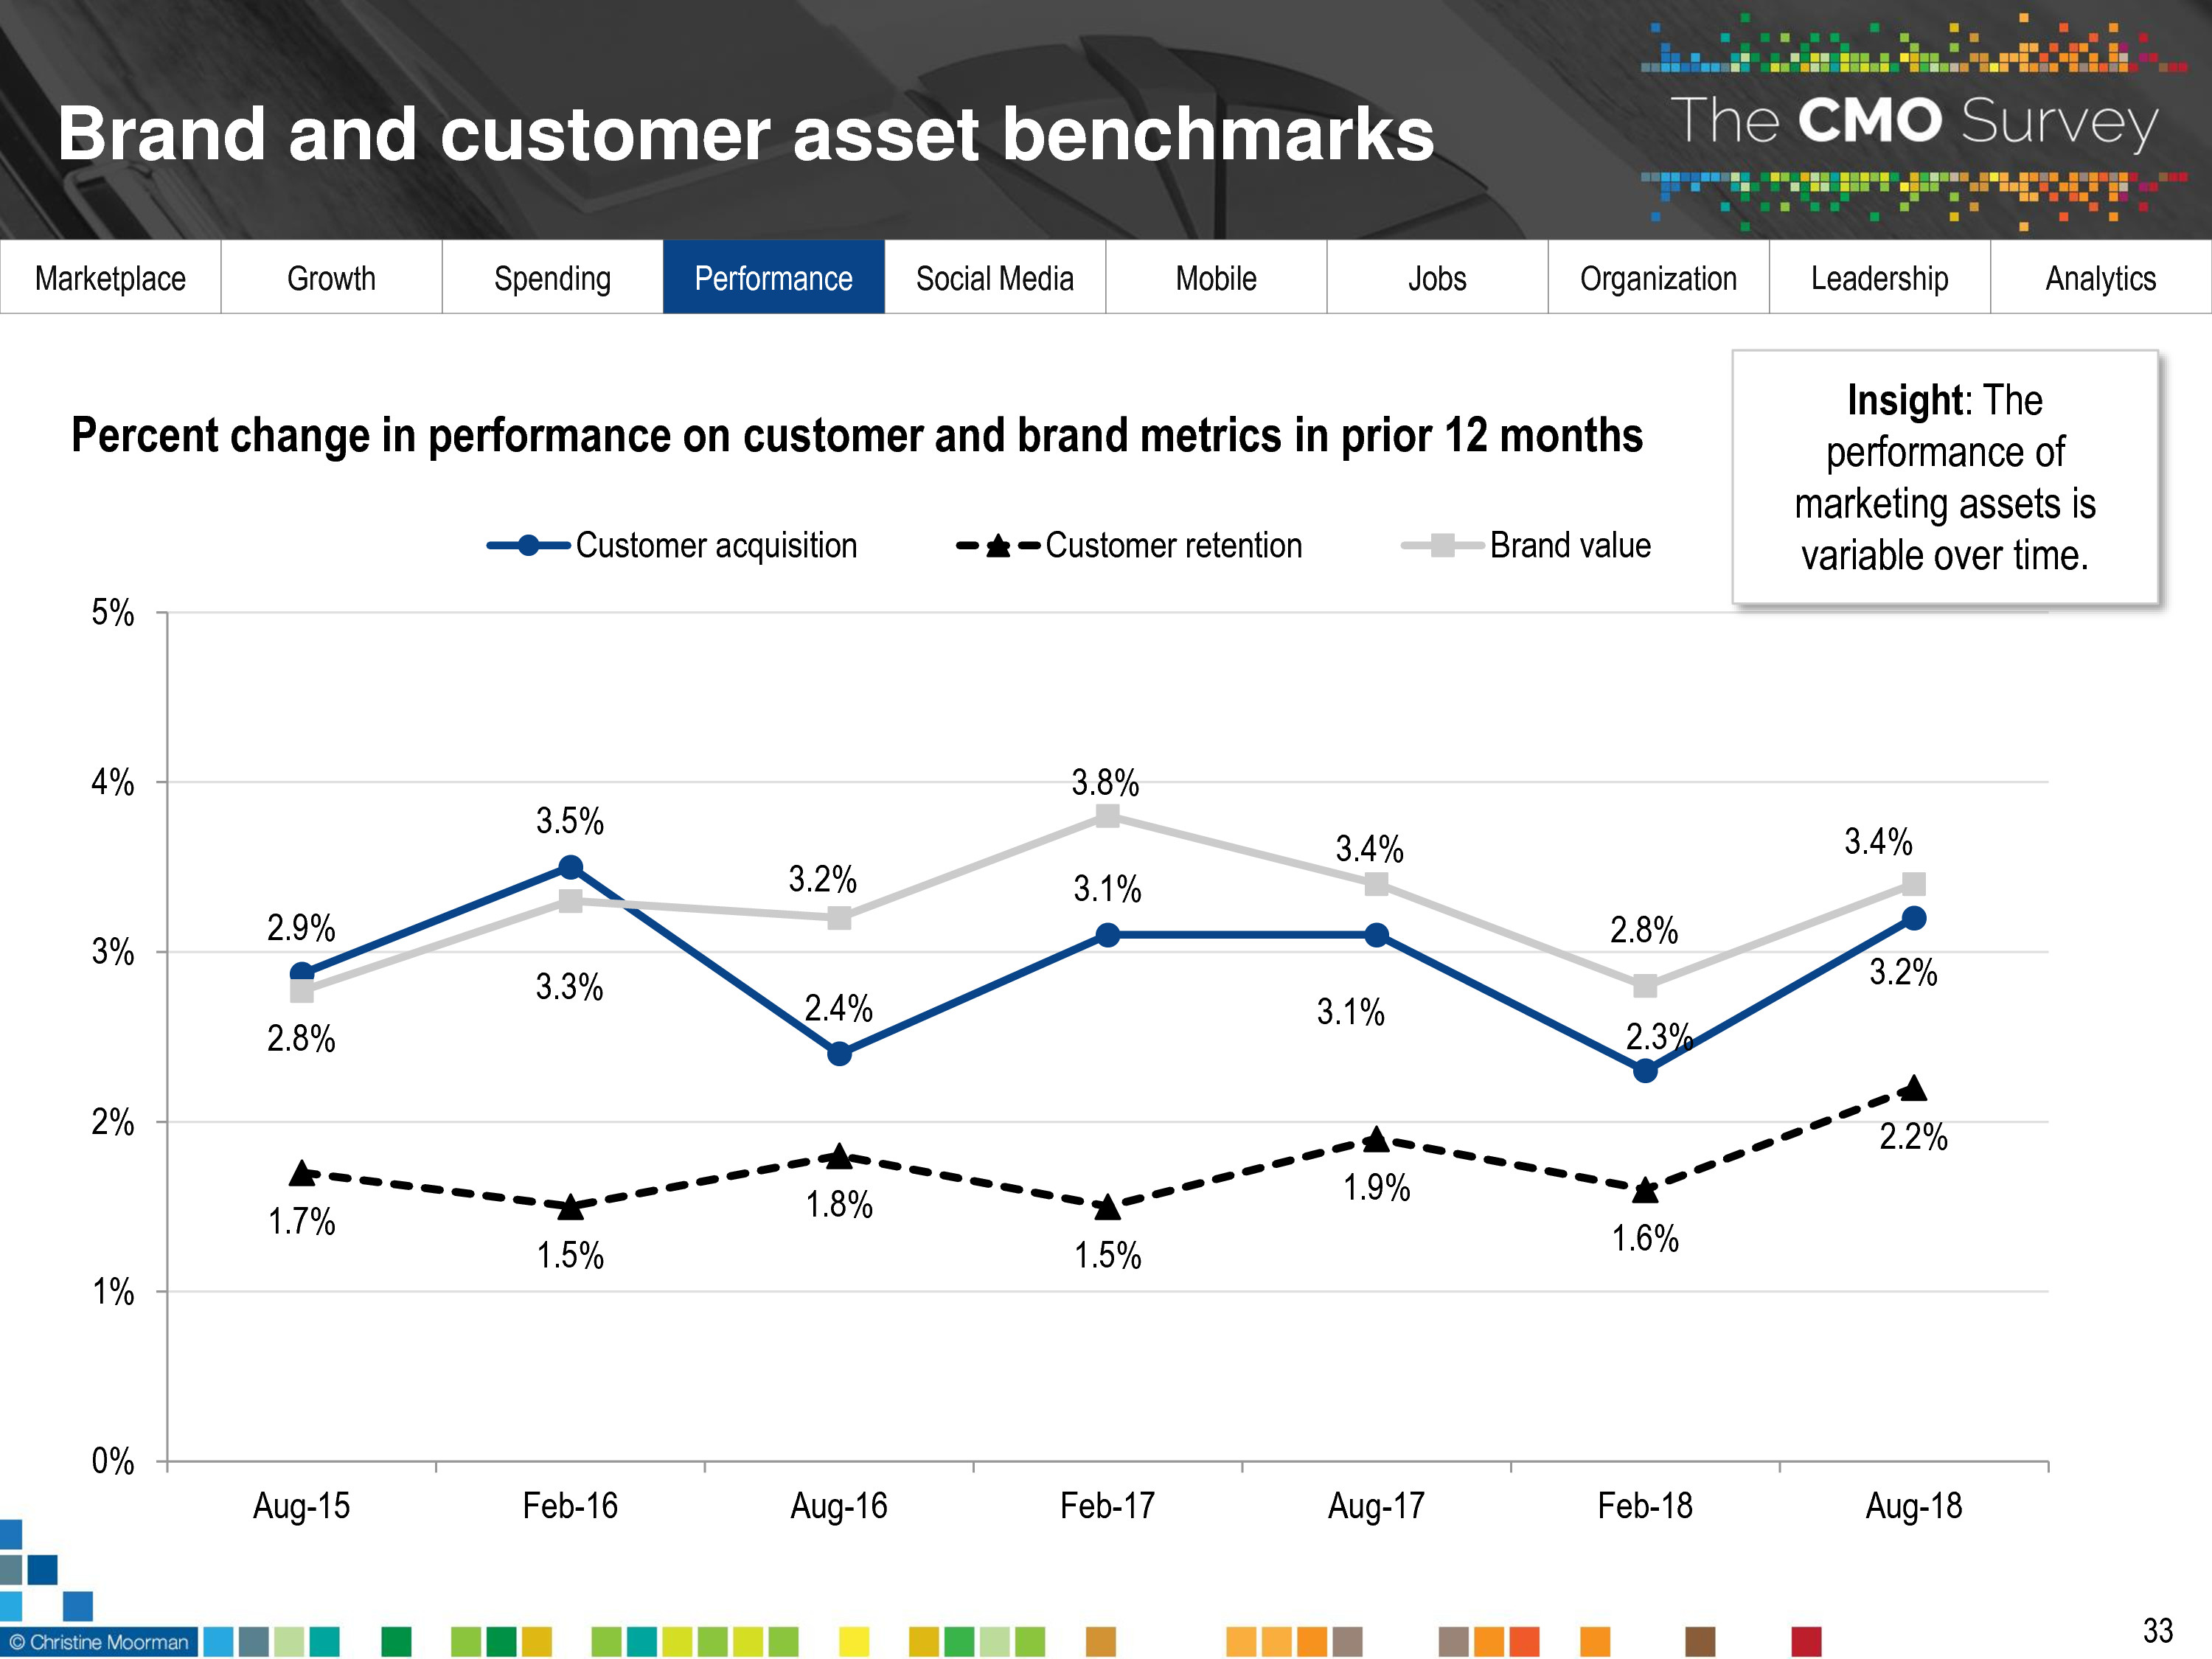Click the Customer acquisition legend marker
Image resolution: width=2212 pixels, height=1659 pixels.
coord(529,546)
